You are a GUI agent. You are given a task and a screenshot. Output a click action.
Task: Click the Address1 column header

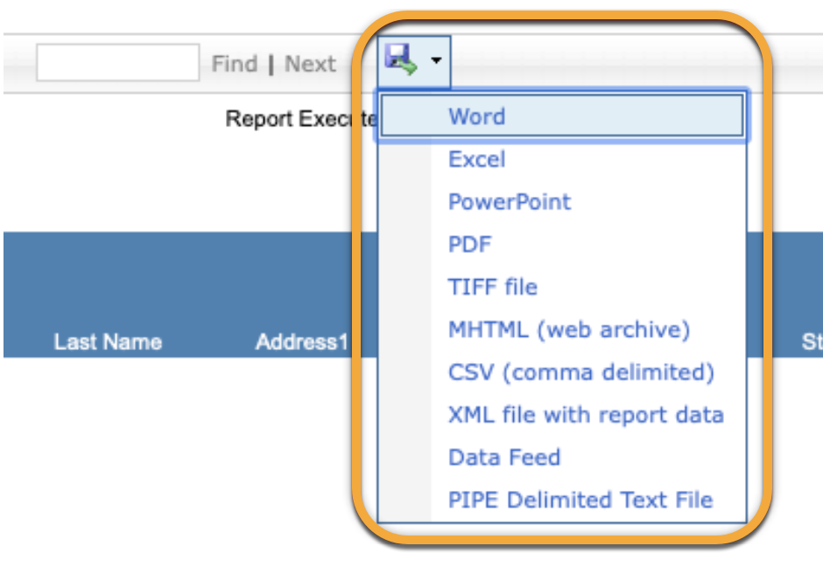pyautogui.click(x=301, y=341)
